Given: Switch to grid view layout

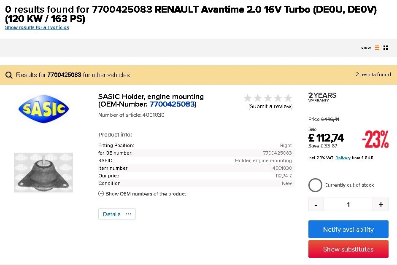Looking at the screenshot, I should click(386, 48).
